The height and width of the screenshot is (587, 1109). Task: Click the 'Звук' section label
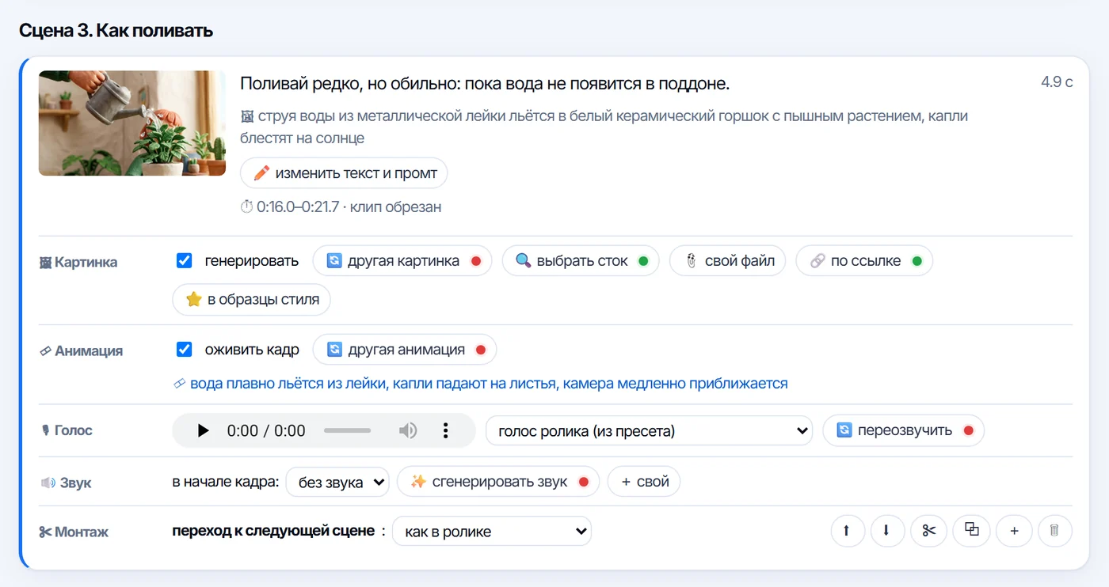(x=66, y=483)
